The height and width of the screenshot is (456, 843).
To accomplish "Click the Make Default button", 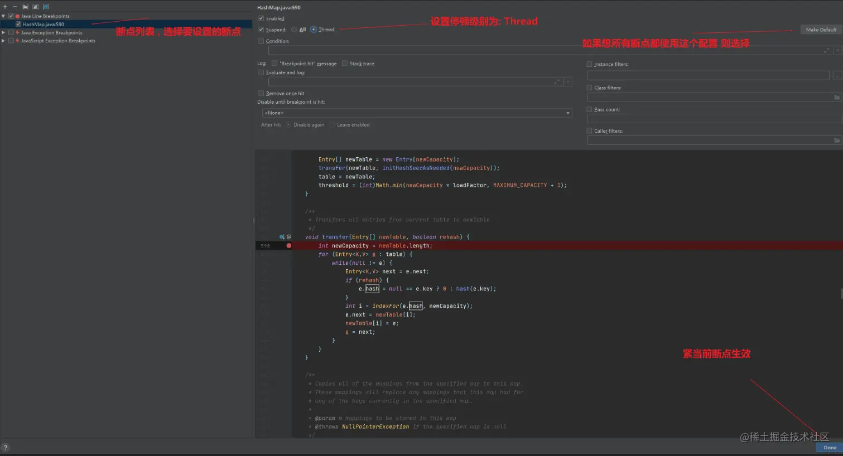I will pyautogui.click(x=821, y=30).
